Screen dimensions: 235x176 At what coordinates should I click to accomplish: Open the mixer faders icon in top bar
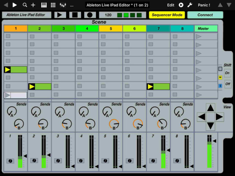click(x=63, y=5)
